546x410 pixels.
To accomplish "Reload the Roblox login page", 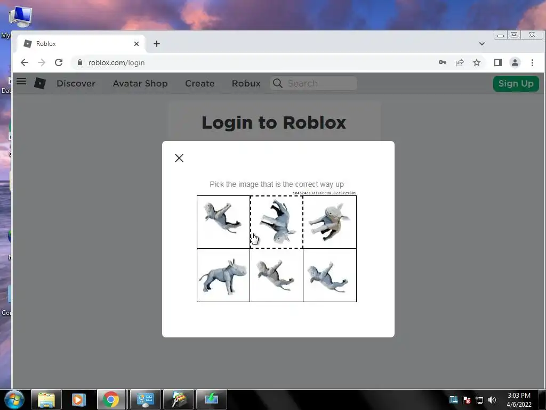I will (x=59, y=62).
